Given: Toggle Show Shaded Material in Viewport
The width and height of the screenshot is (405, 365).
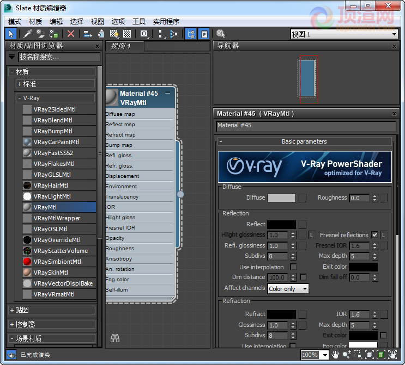Looking at the screenshot, I should click(114, 34).
